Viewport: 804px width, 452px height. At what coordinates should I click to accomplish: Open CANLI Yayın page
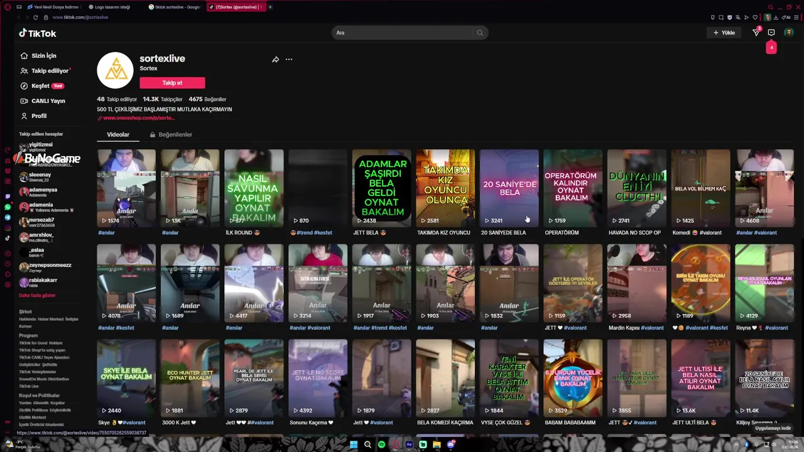[x=43, y=101]
